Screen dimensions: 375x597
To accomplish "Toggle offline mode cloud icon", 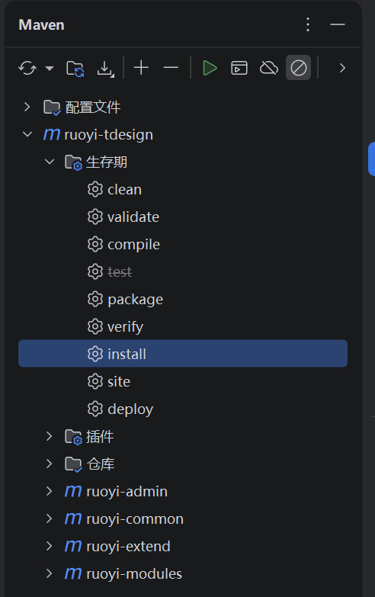I will point(269,68).
